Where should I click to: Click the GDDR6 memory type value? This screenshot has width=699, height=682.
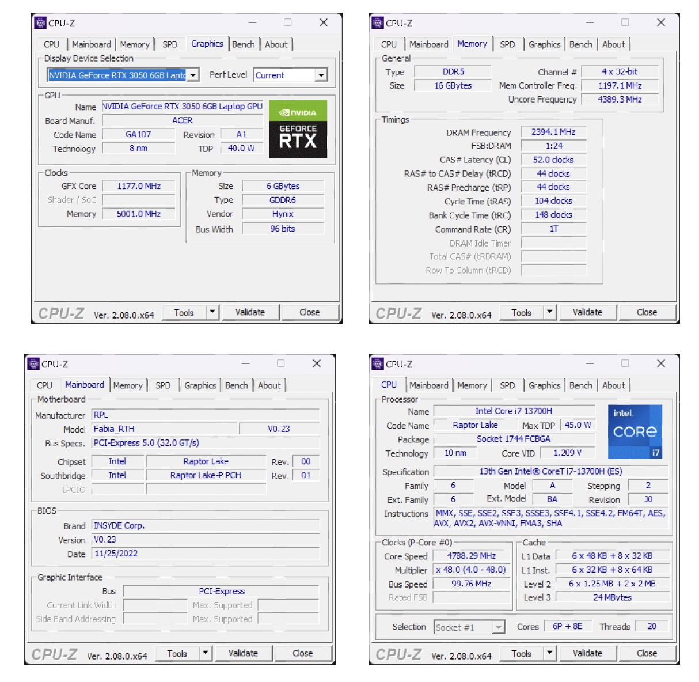coord(283,200)
